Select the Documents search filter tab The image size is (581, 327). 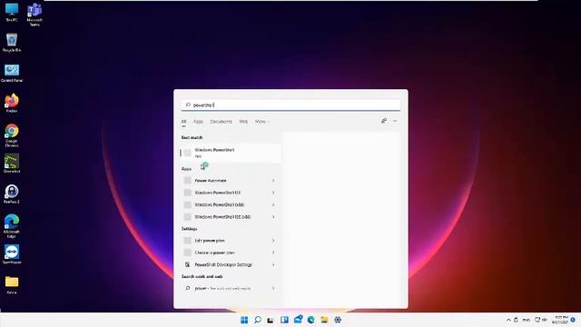coord(221,122)
